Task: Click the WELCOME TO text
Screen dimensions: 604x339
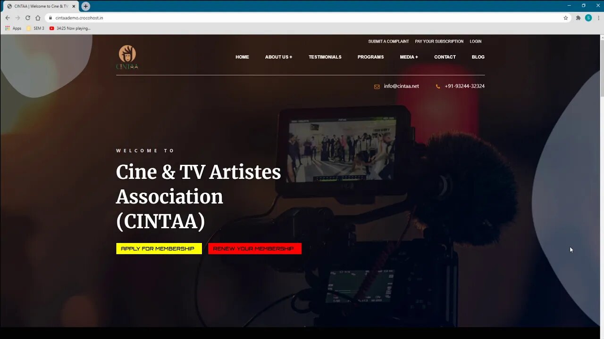Action: pyautogui.click(x=145, y=151)
